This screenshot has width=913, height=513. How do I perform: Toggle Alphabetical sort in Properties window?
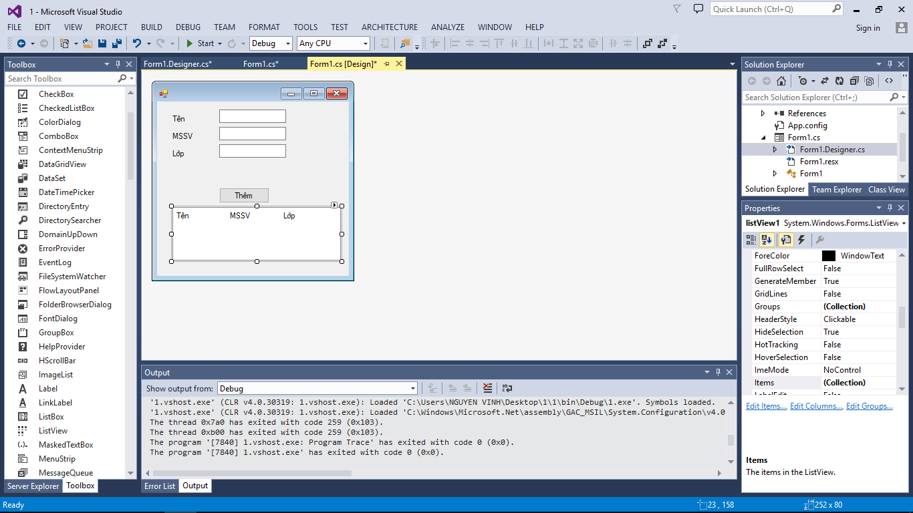(767, 240)
